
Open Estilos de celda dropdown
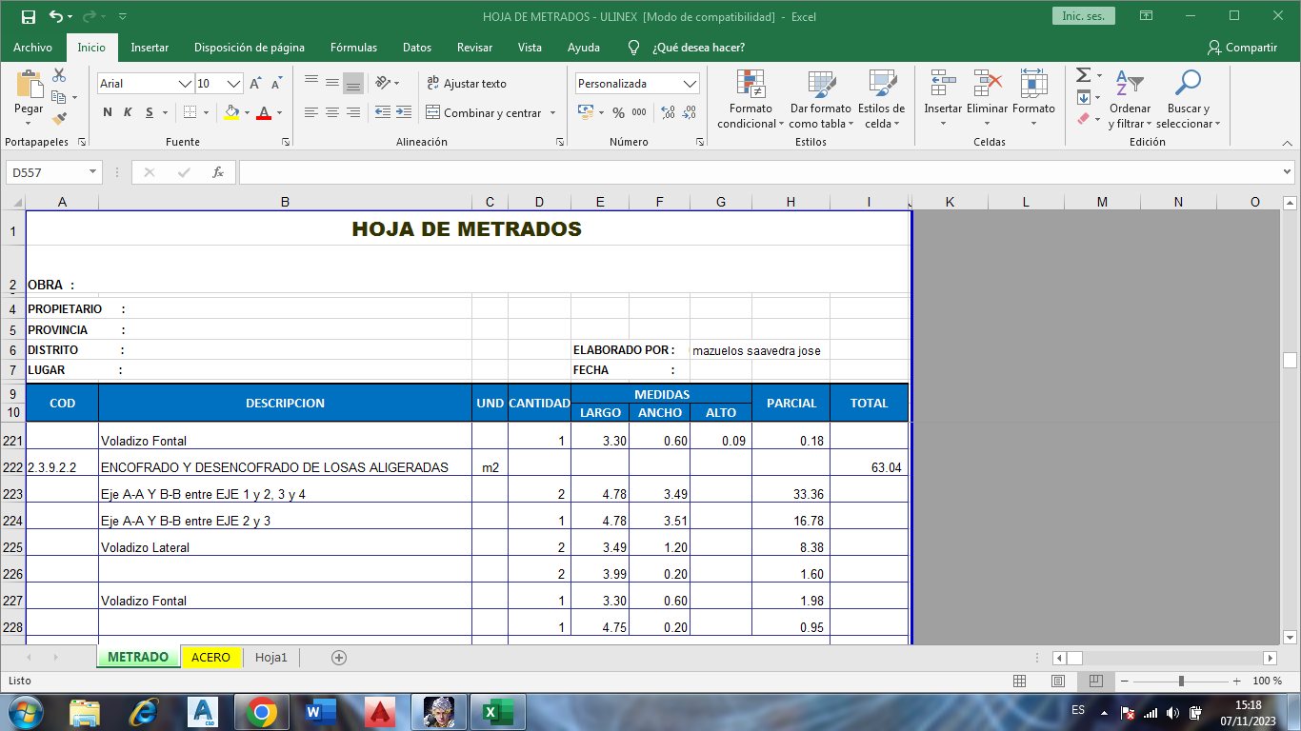(x=882, y=100)
